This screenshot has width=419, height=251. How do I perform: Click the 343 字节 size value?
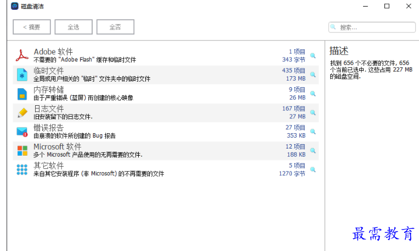coord(293,60)
